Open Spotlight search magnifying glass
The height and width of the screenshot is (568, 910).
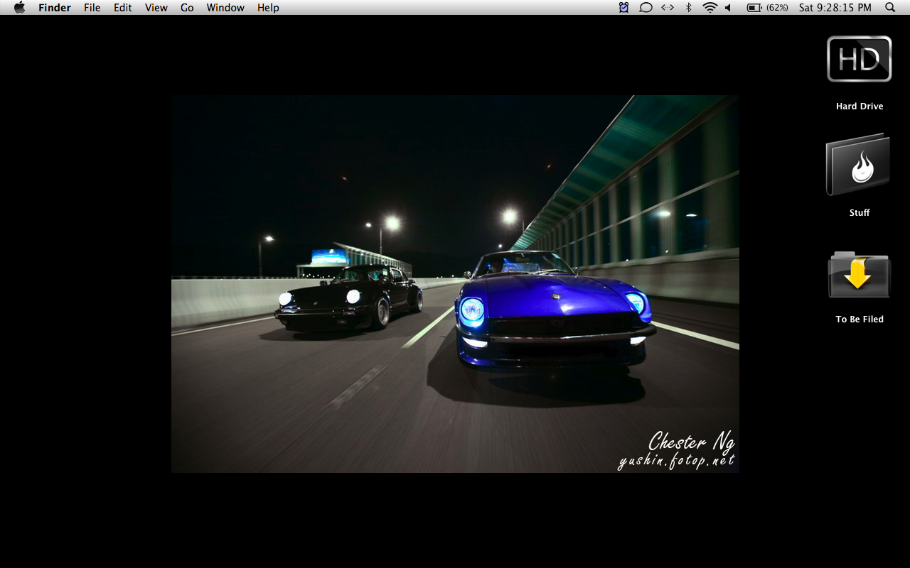(890, 8)
